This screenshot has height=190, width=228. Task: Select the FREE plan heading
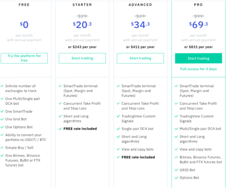tap(24, 5)
